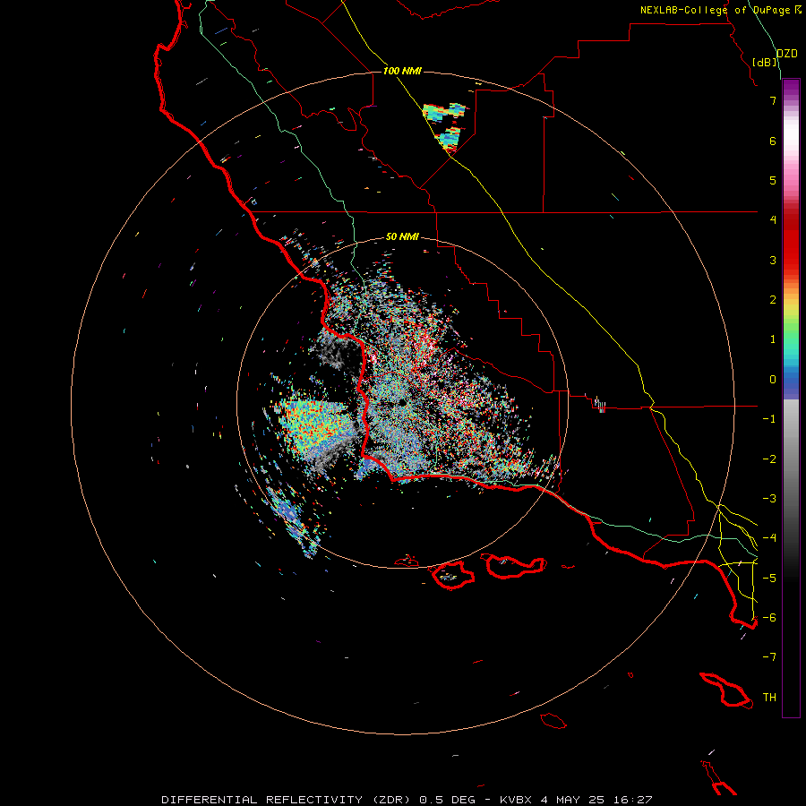The width and height of the screenshot is (806, 806).
Task: Click the -1 scale value
Action: point(769,419)
